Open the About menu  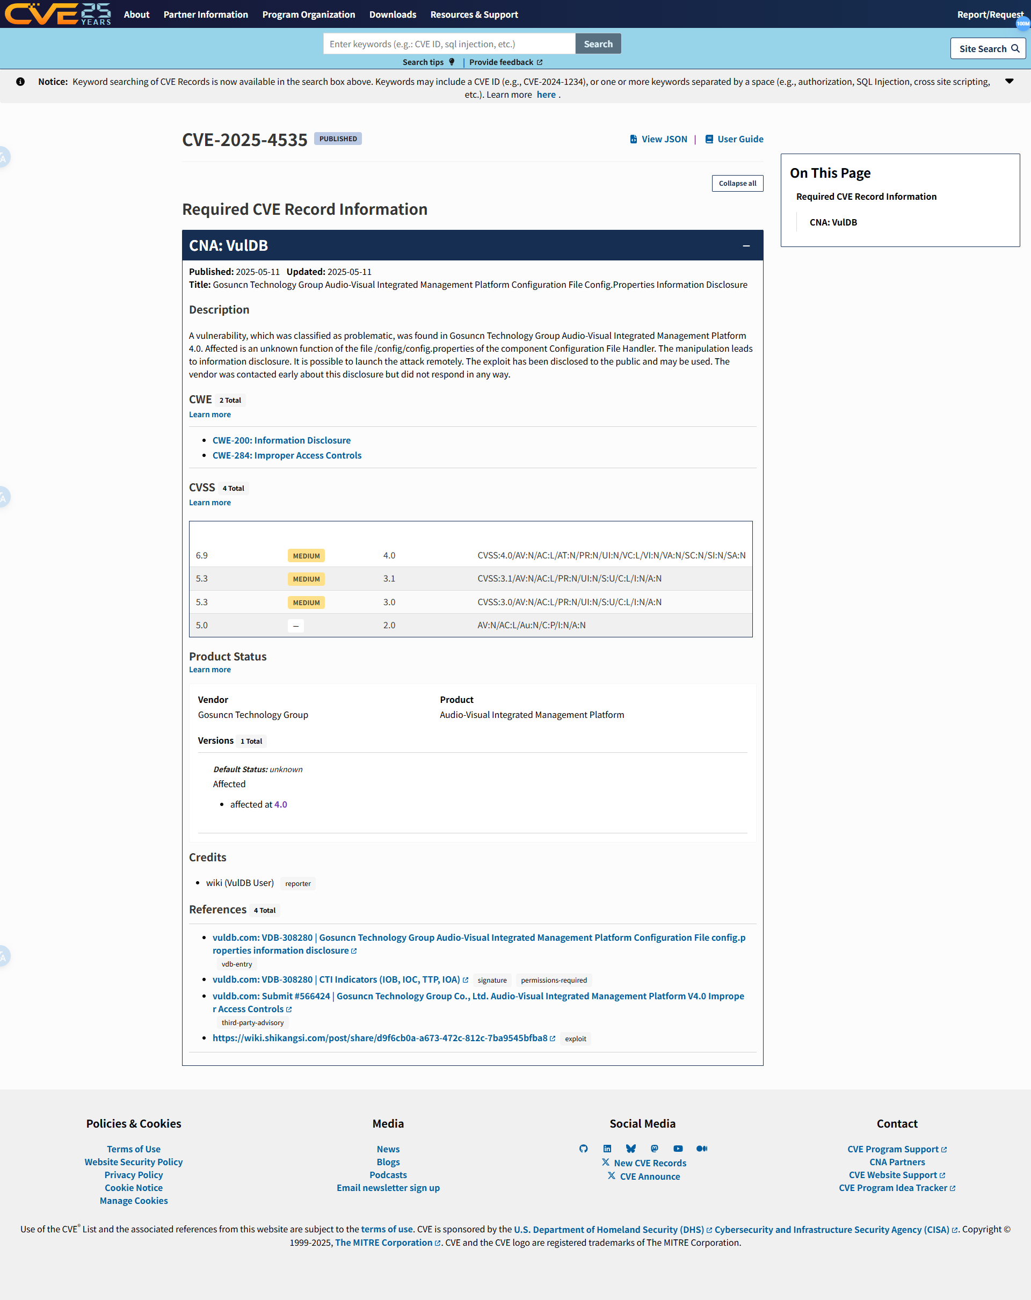point(136,14)
